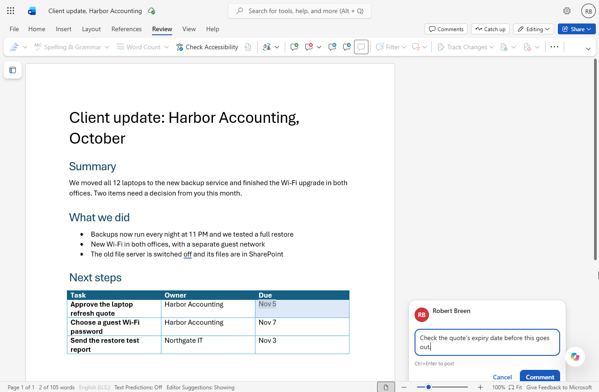Screen dimensions: 599x392
Task: Open the References tab
Action: click(127, 29)
